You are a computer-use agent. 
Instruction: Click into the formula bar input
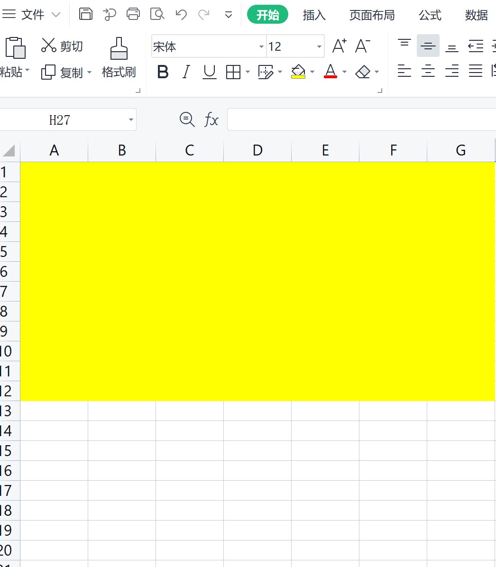[x=361, y=119]
